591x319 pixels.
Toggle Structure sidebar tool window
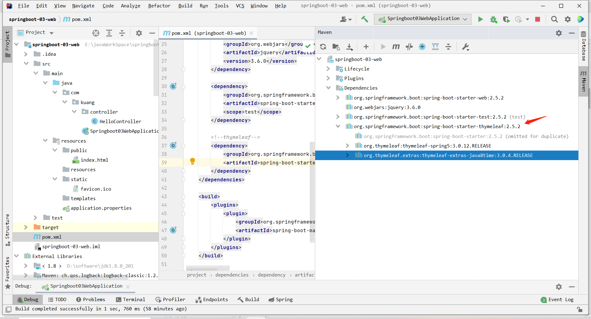click(x=7, y=230)
